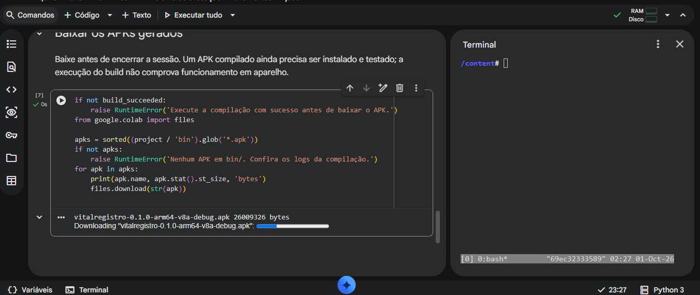Open the Comandos search palette

pyautogui.click(x=30, y=15)
